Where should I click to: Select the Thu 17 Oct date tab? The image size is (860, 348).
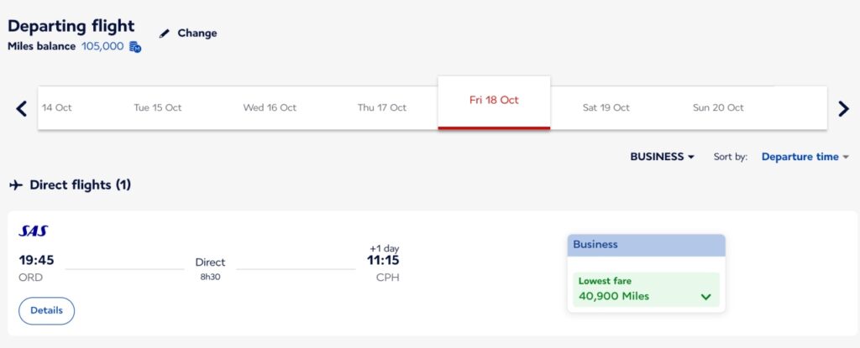[x=382, y=107]
